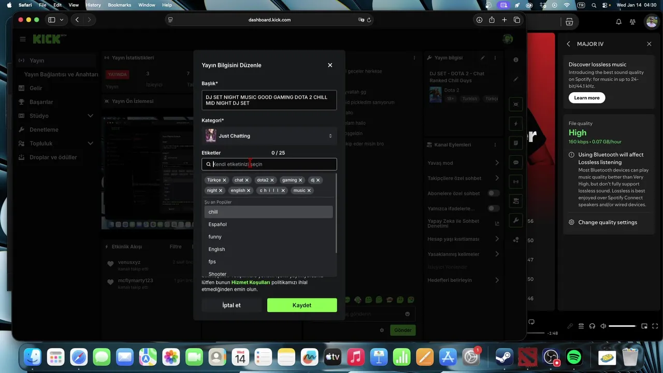The width and height of the screenshot is (663, 373).
Task: Click the tag list scrollbar
Action: tap(337, 213)
